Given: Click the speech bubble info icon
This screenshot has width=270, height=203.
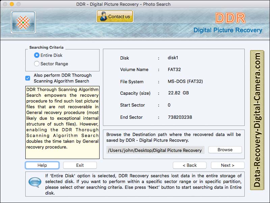Looking at the screenshot, I should [x=35, y=182].
